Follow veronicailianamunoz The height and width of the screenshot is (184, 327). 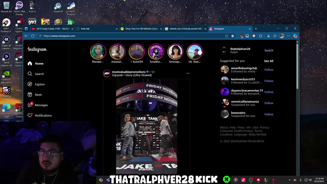[x=269, y=103]
